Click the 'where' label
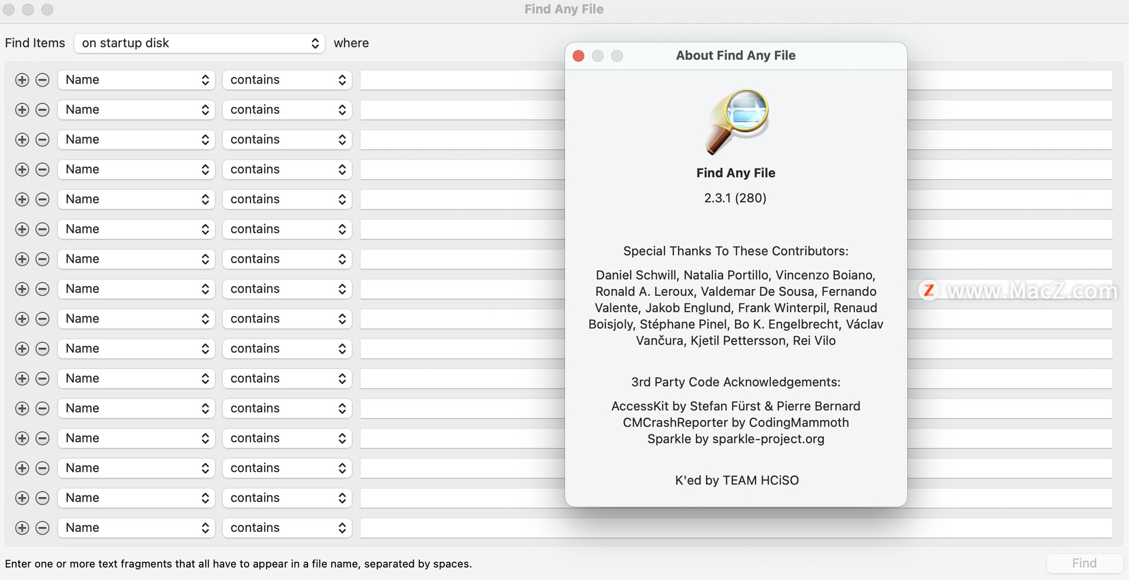Image resolution: width=1129 pixels, height=580 pixels. 351,43
